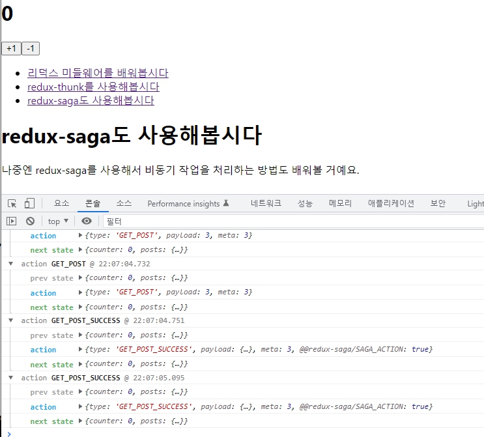This screenshot has height=437, width=484.
Task: Open the 보안 tab
Action: click(x=438, y=203)
